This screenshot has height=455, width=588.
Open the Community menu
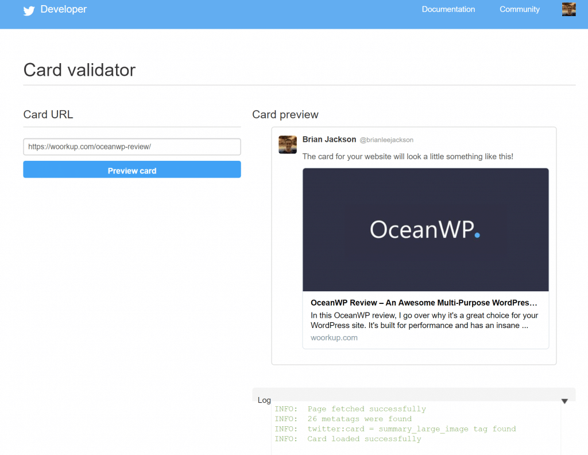(519, 9)
